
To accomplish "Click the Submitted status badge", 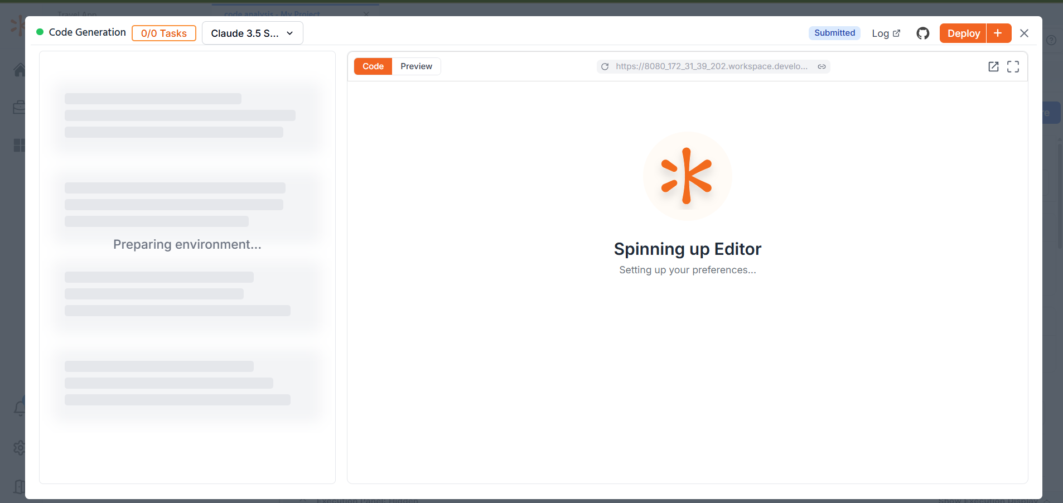I will 834,33.
